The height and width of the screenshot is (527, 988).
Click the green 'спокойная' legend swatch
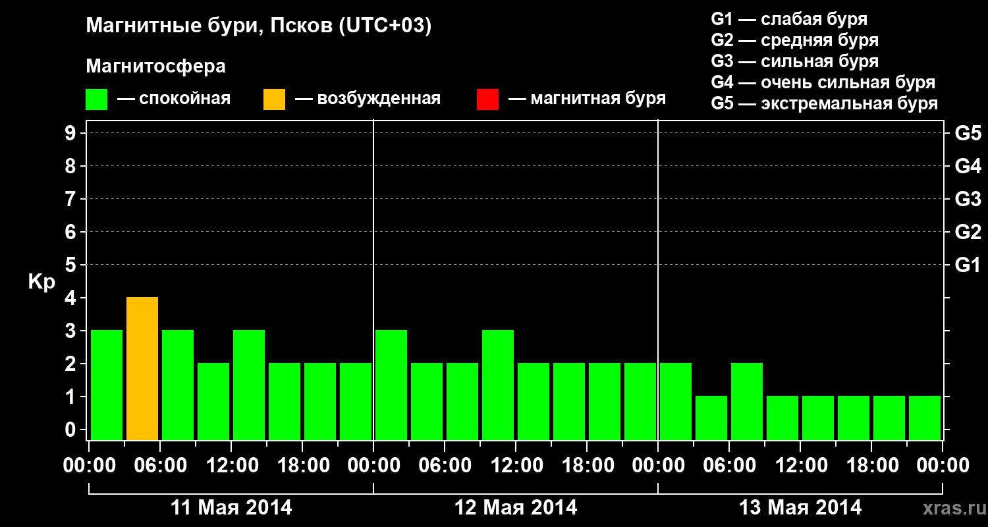point(97,99)
